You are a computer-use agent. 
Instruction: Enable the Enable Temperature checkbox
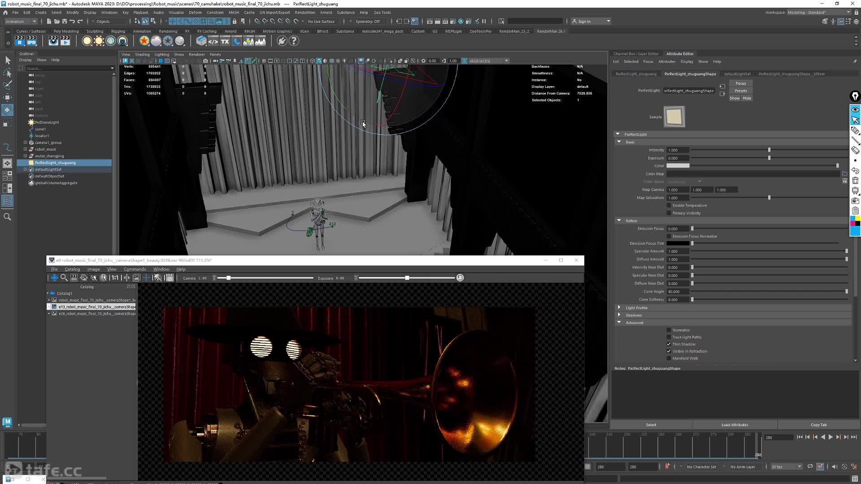[x=669, y=205]
